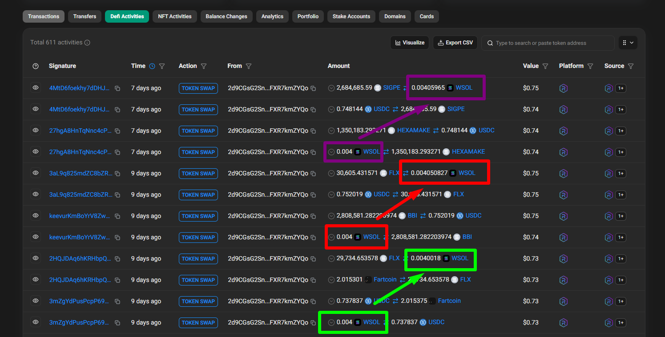The image size is (665, 337).
Task: Toggle the Time clock format icon
Action: click(x=152, y=66)
